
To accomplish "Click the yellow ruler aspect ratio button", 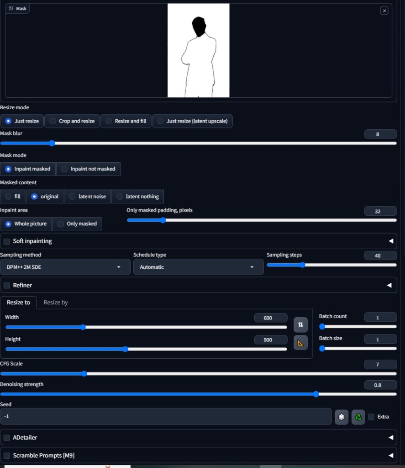I will [x=300, y=343].
